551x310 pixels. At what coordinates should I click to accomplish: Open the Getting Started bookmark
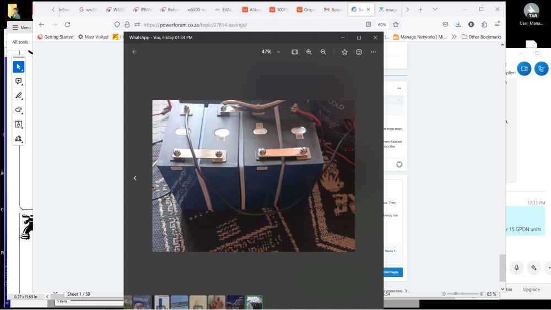(56, 37)
